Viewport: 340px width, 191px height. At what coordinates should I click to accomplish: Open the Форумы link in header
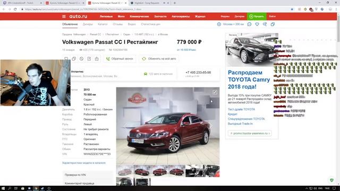(x=225, y=16)
